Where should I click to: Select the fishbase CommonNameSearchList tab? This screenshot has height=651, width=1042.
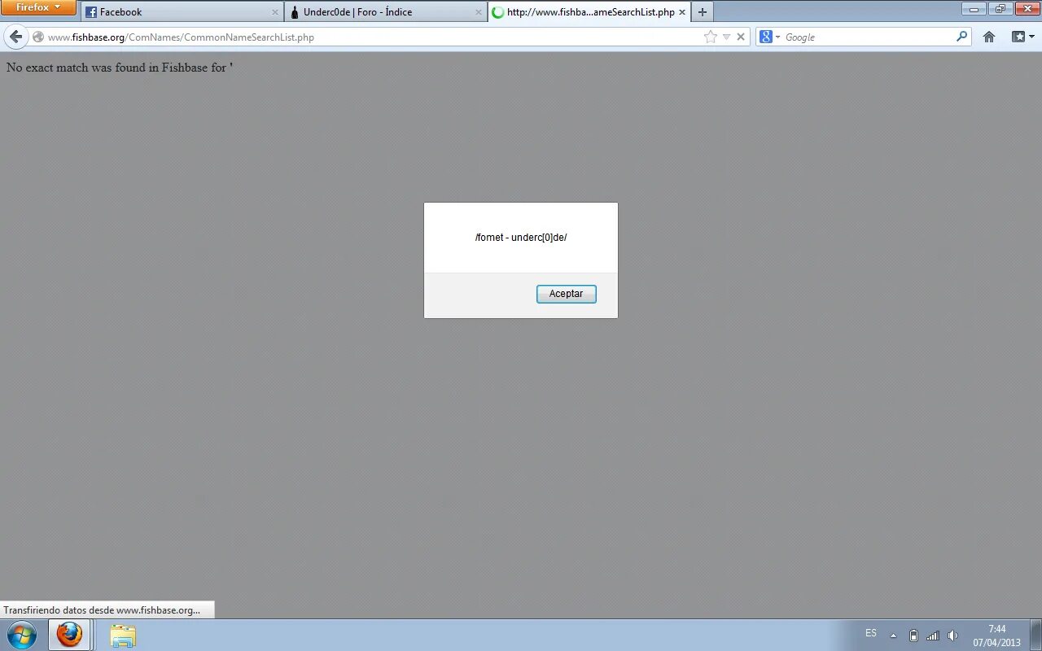tap(589, 12)
